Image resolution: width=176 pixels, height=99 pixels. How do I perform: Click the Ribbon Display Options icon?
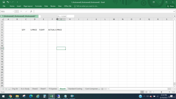(x=154, y=2)
